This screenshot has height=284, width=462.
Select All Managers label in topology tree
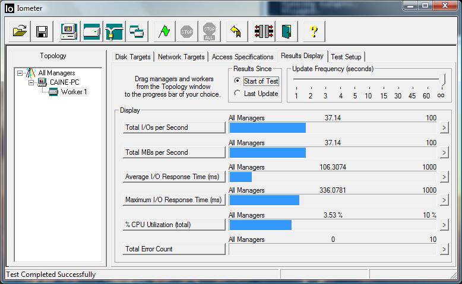pyautogui.click(x=56, y=73)
